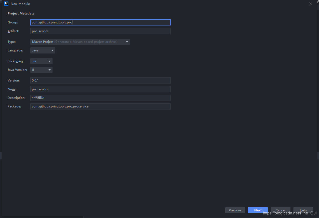Click the Version label

coord(14,80)
